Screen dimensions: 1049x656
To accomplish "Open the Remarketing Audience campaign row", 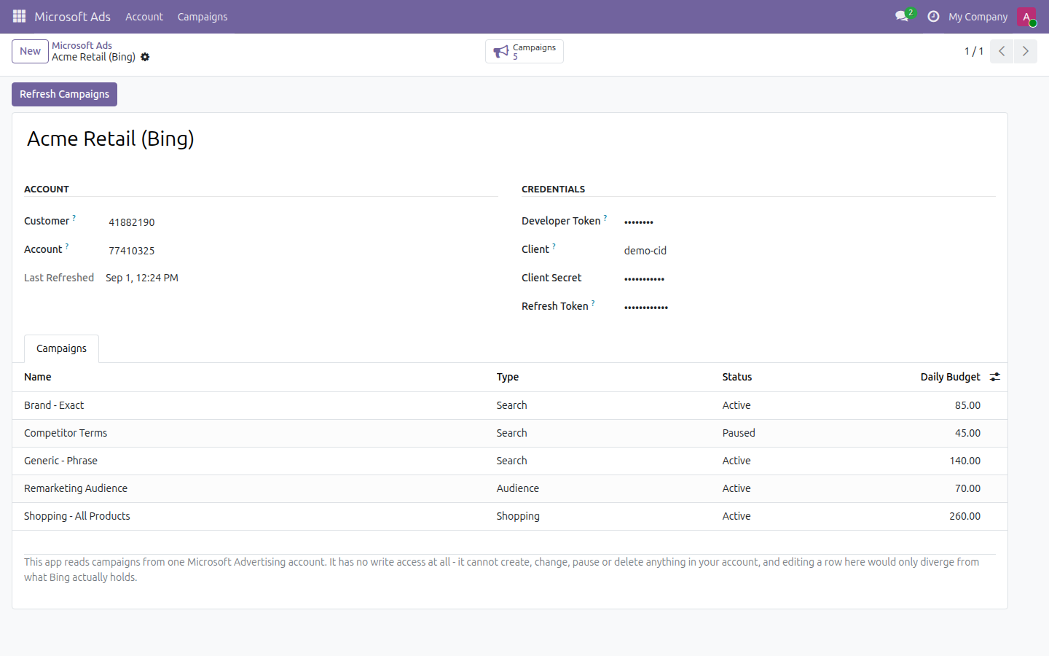I will [510, 488].
